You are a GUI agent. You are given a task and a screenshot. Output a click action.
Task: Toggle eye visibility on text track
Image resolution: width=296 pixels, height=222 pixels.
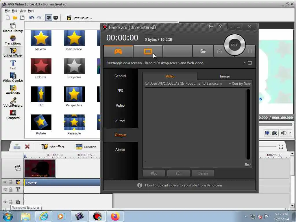click(x=5, y=189)
